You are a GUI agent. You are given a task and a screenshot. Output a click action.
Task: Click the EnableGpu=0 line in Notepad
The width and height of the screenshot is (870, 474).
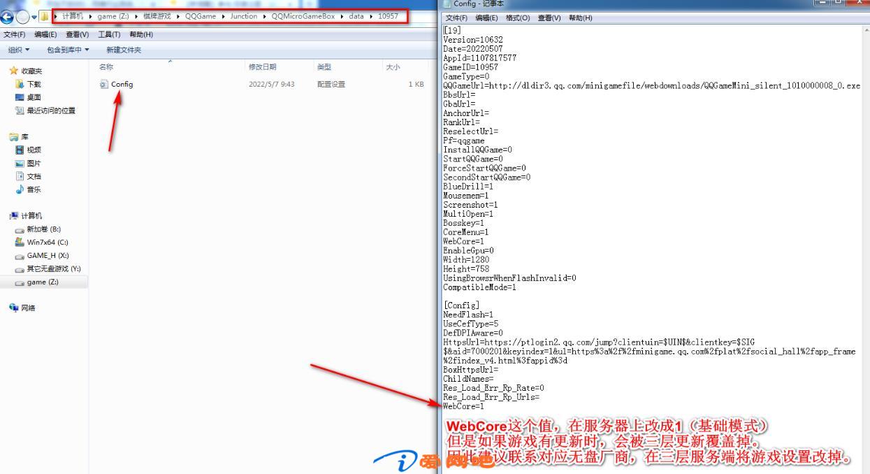(469, 250)
